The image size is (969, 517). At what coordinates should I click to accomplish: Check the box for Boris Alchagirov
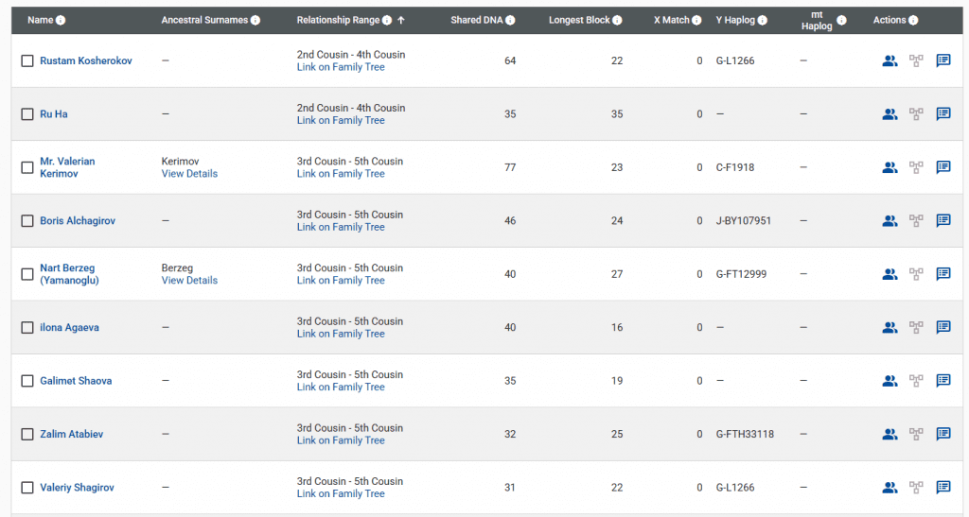(27, 221)
